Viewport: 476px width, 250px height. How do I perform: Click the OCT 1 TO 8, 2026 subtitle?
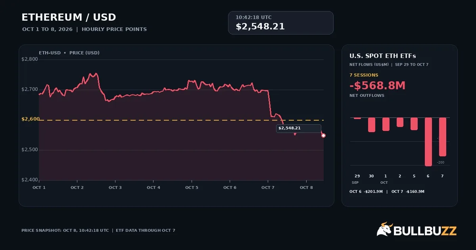coord(47,29)
